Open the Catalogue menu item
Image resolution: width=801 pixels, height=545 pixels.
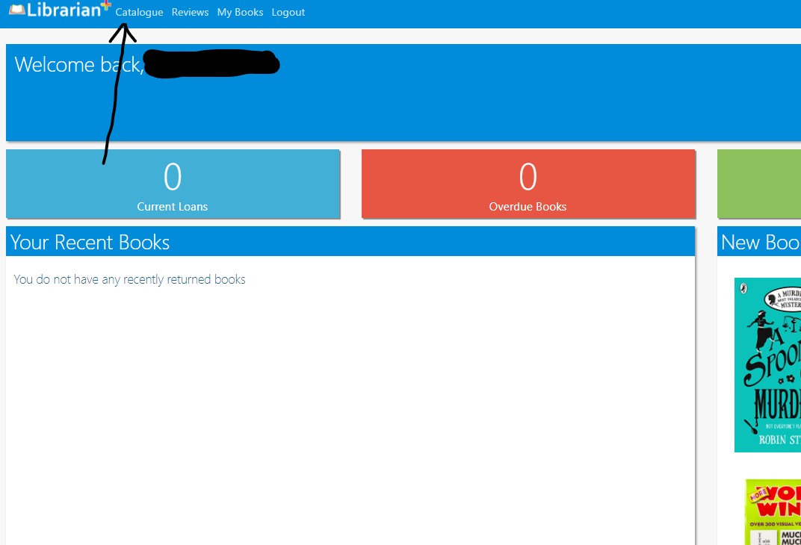coord(139,12)
